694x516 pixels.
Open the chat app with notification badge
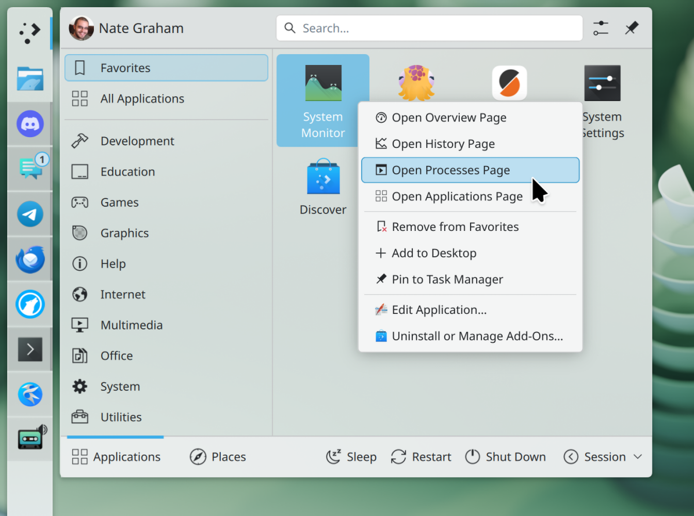click(x=31, y=168)
